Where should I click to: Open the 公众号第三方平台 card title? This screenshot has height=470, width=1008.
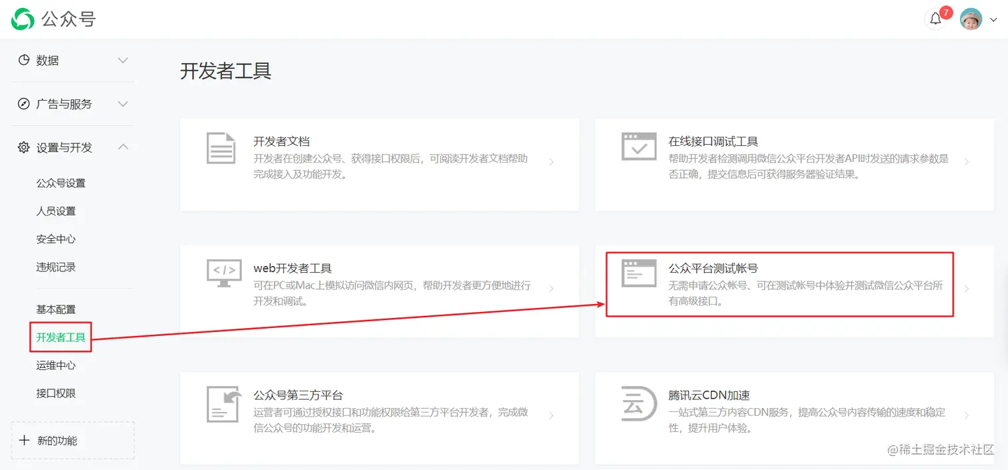coord(298,395)
